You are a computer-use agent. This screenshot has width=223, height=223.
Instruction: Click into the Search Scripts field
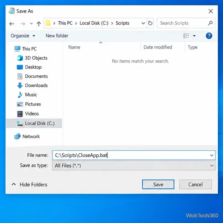[183, 23]
